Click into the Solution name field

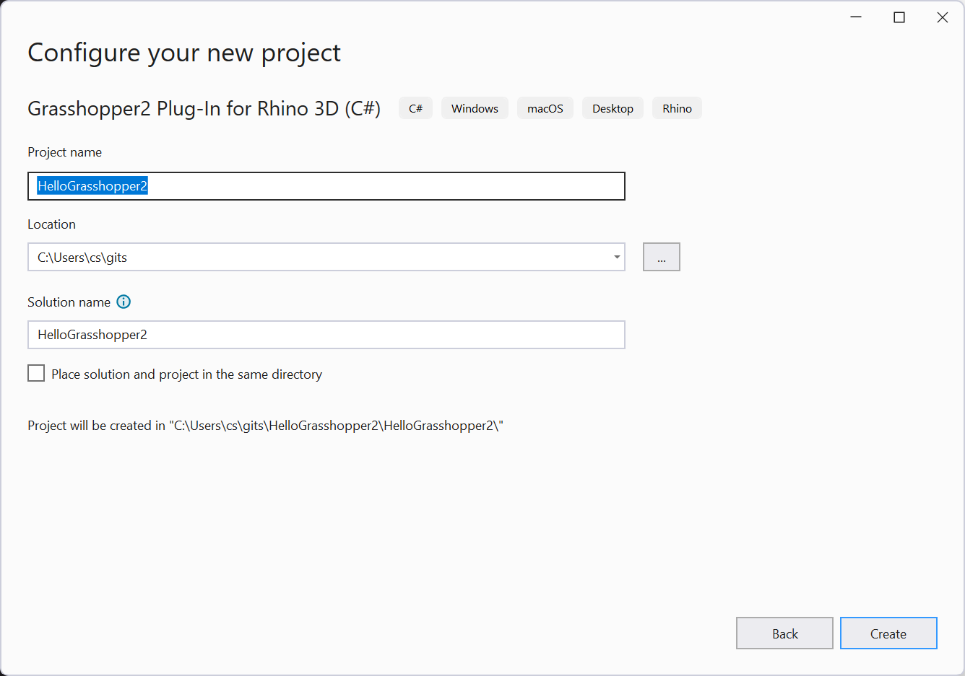326,335
